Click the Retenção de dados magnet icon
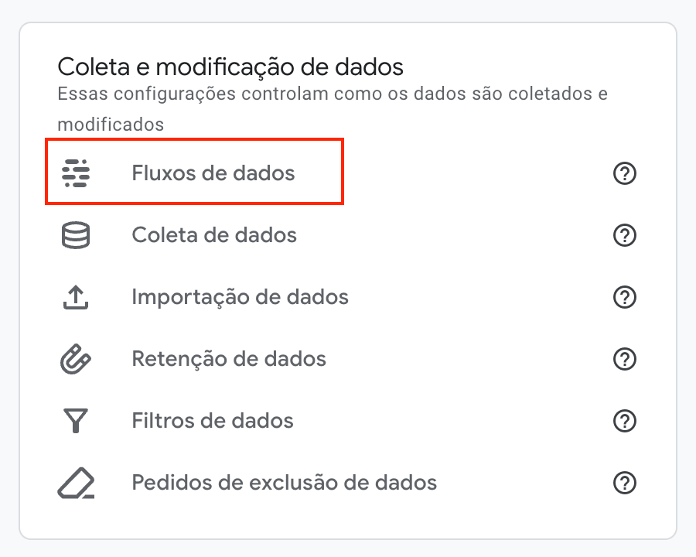696x557 pixels. click(76, 360)
